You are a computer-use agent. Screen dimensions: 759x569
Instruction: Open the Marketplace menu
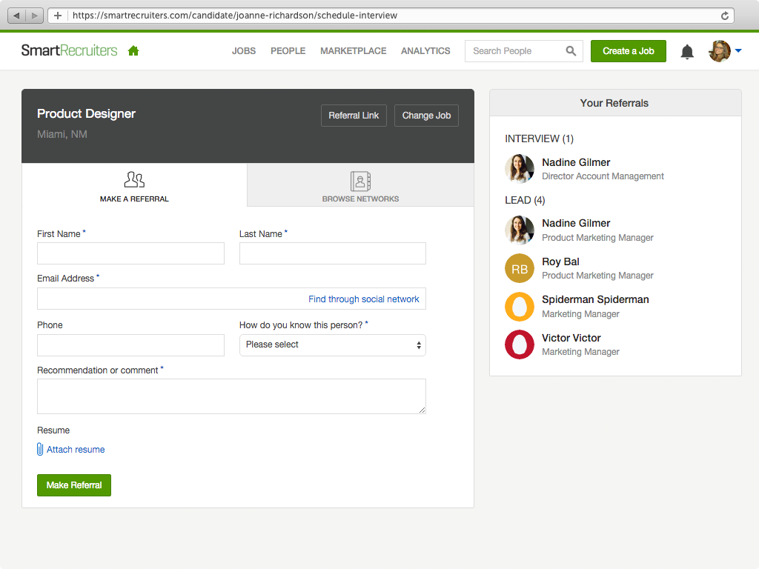tap(354, 51)
